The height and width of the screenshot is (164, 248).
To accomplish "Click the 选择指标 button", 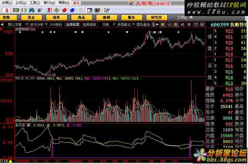I will click(x=90, y=25).
